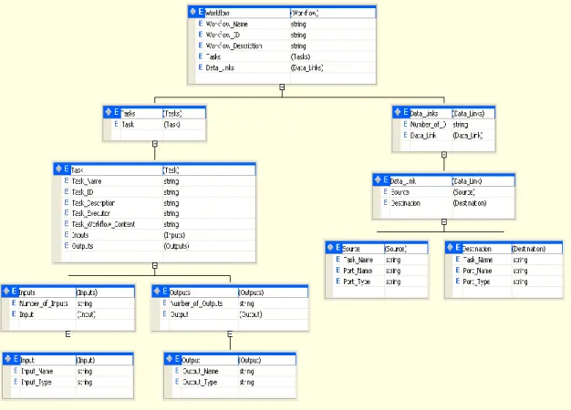
Task: Select Task_Name row in Source table
Action: [380, 260]
